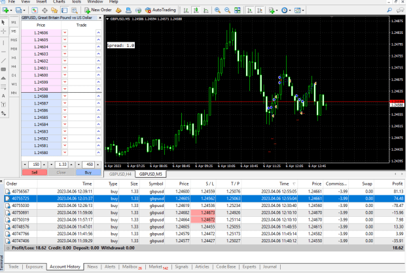Image resolution: width=409 pixels, height=273 pixels.
Task: Open the Journal terminal tab
Action: click(x=270, y=266)
